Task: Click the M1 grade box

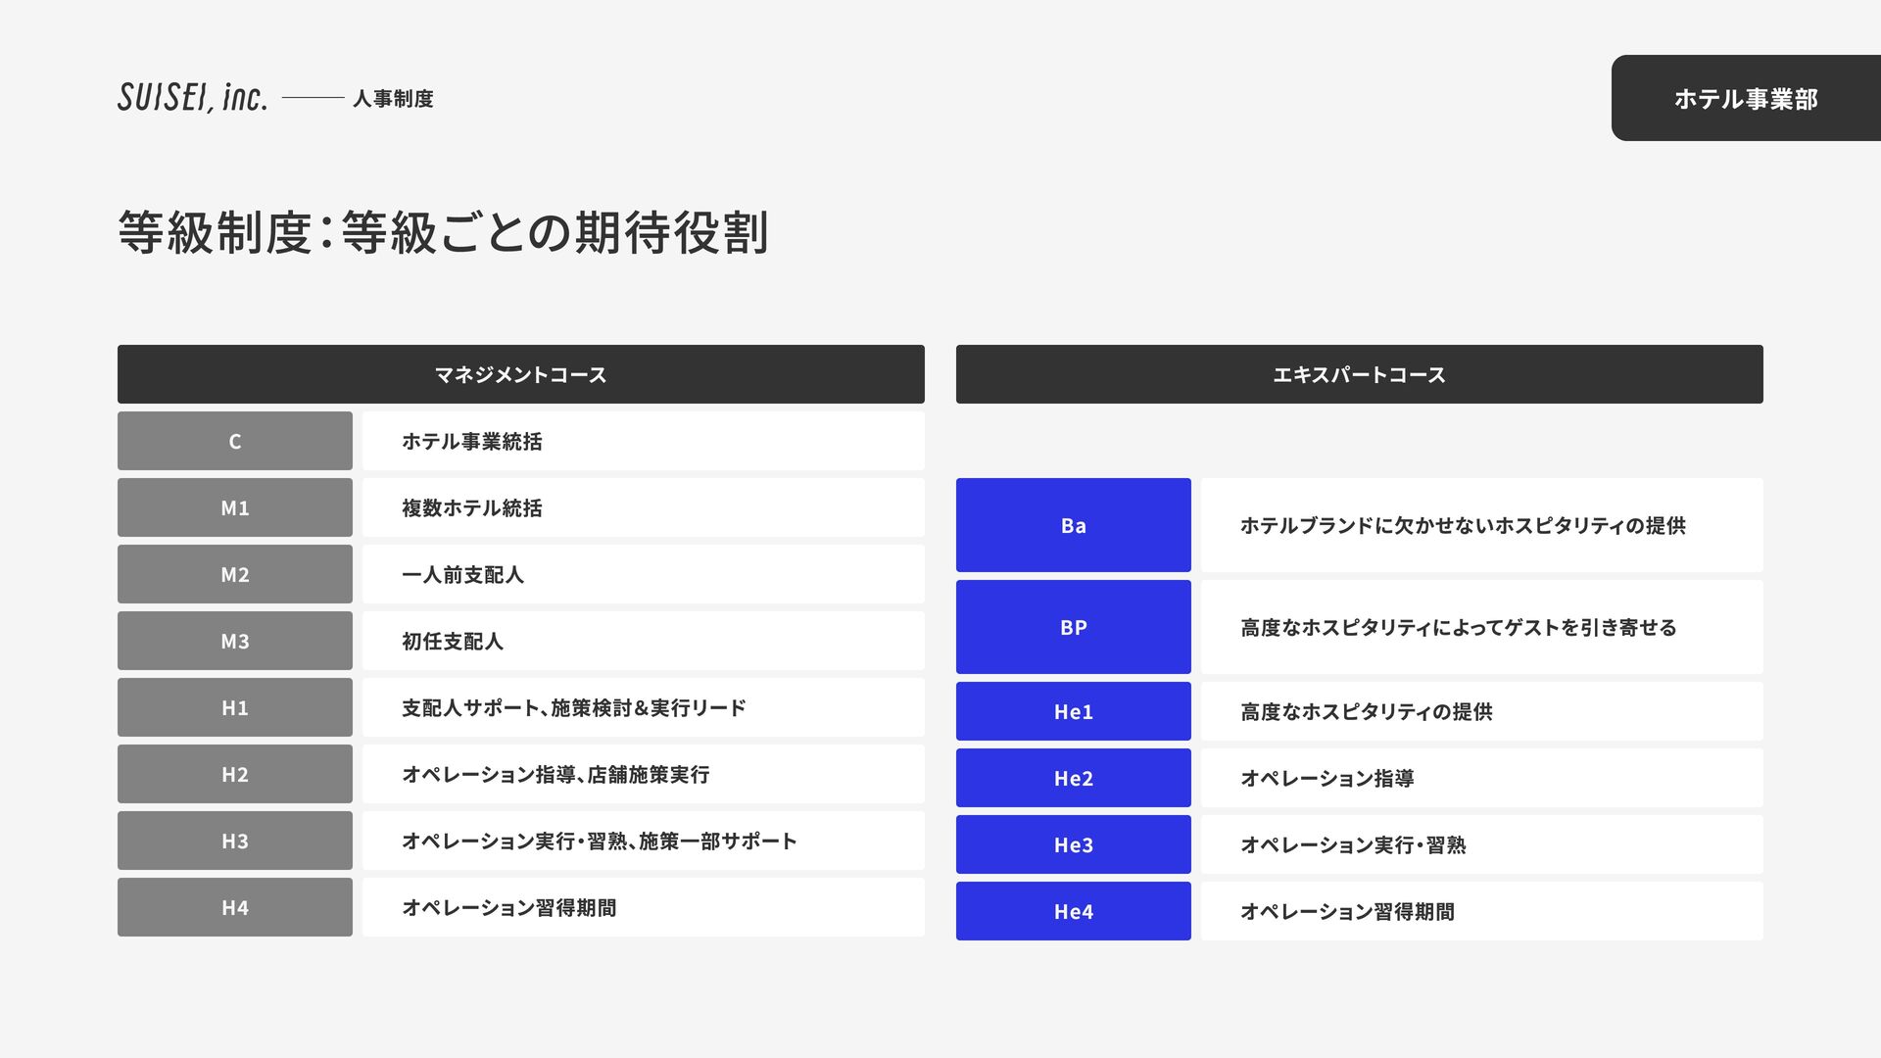Action: point(235,507)
